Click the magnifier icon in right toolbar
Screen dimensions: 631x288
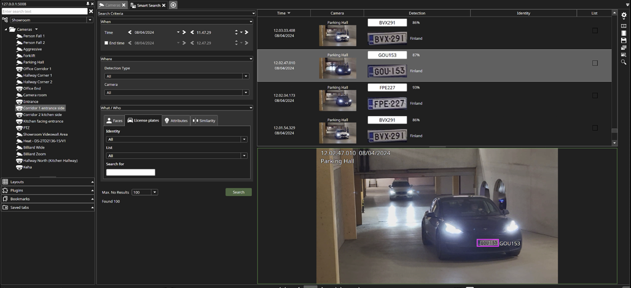(x=624, y=62)
